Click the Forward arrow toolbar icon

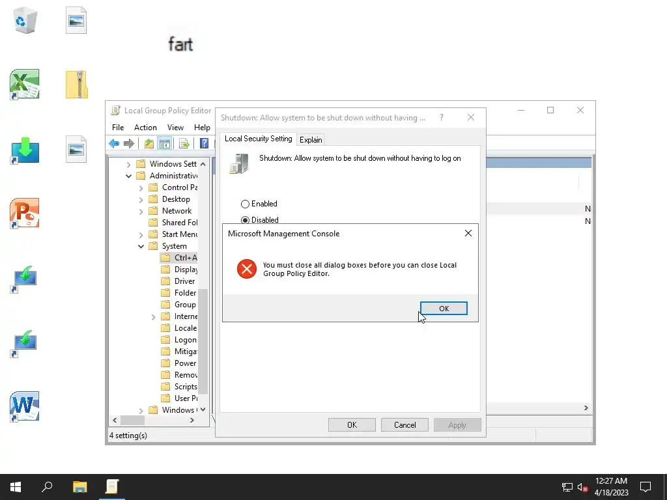click(x=129, y=144)
